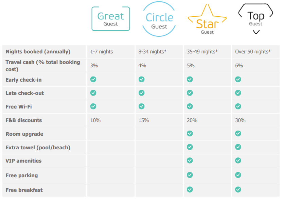Click the Top Guest diamond logo
The height and width of the screenshot is (200, 282).
(255, 19)
